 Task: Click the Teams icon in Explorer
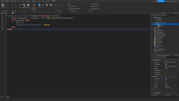click(x=155, y=44)
